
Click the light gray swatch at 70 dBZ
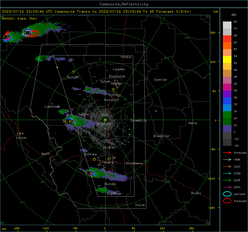(x=227, y=25)
